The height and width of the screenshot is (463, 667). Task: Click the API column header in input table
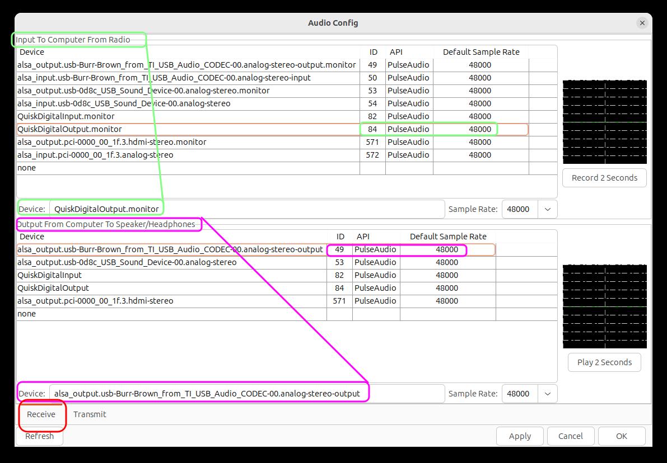point(409,52)
